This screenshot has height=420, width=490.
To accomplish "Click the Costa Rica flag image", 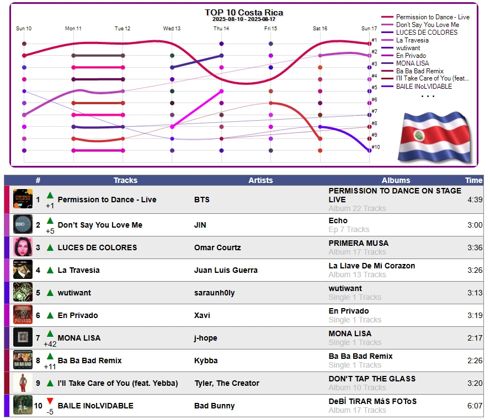I will 435,138.
